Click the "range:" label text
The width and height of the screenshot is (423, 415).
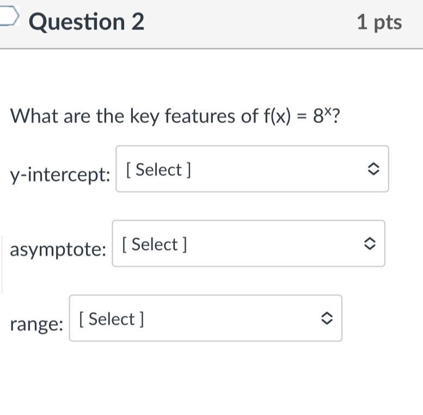pos(36,324)
